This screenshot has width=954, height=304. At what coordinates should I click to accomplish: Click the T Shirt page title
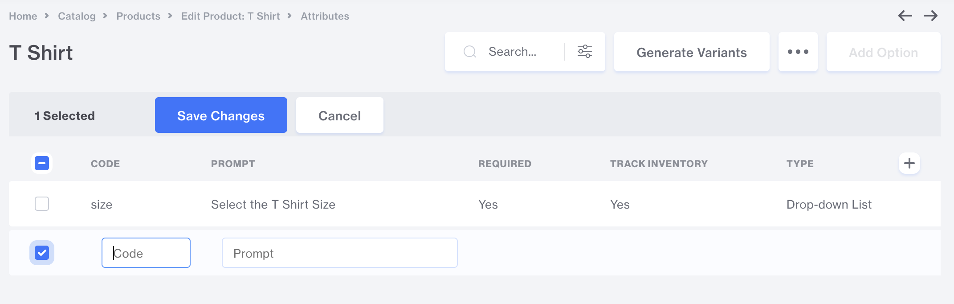41,53
